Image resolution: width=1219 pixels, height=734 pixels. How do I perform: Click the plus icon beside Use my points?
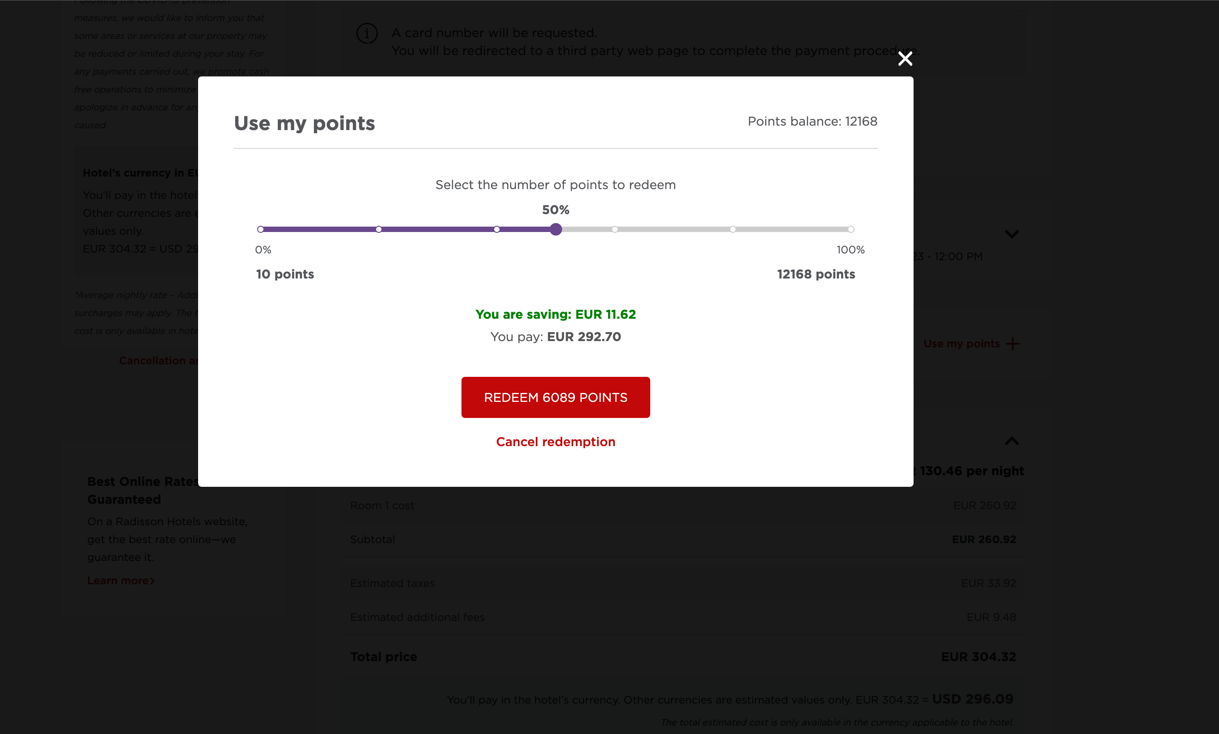pos(1013,344)
